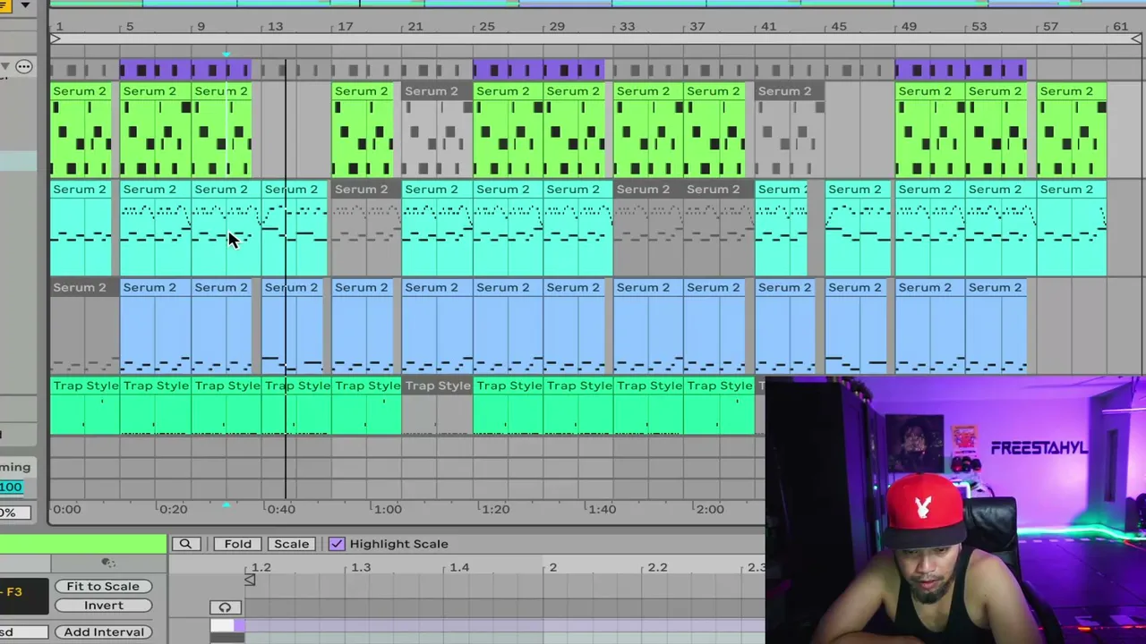Click the 0:20 mark on the time ruler
This screenshot has height=644, width=1146.
click(x=173, y=509)
